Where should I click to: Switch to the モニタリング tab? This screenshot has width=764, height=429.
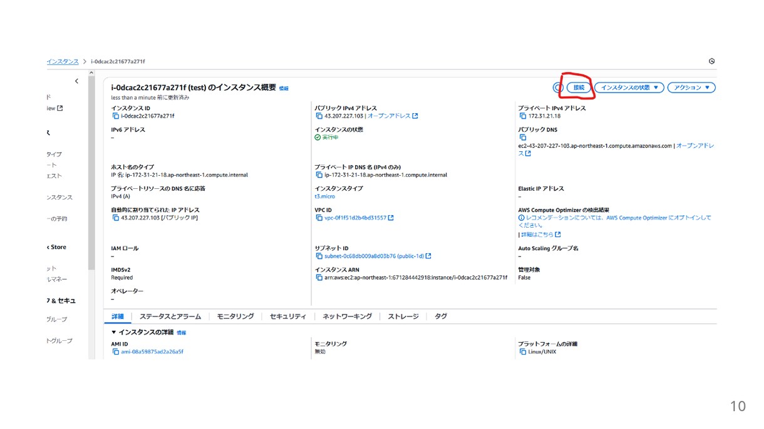point(235,317)
